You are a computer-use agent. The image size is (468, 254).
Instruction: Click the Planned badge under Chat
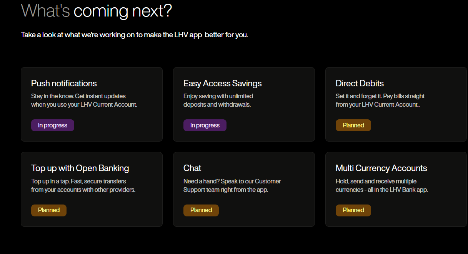pyautogui.click(x=201, y=210)
